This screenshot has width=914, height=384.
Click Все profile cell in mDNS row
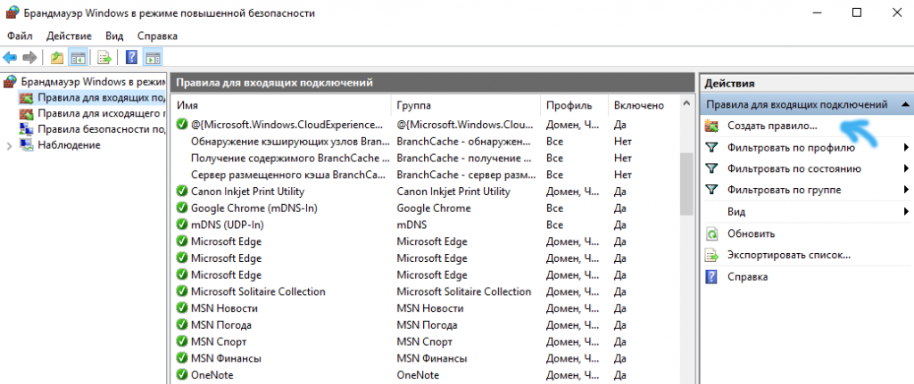click(x=555, y=225)
